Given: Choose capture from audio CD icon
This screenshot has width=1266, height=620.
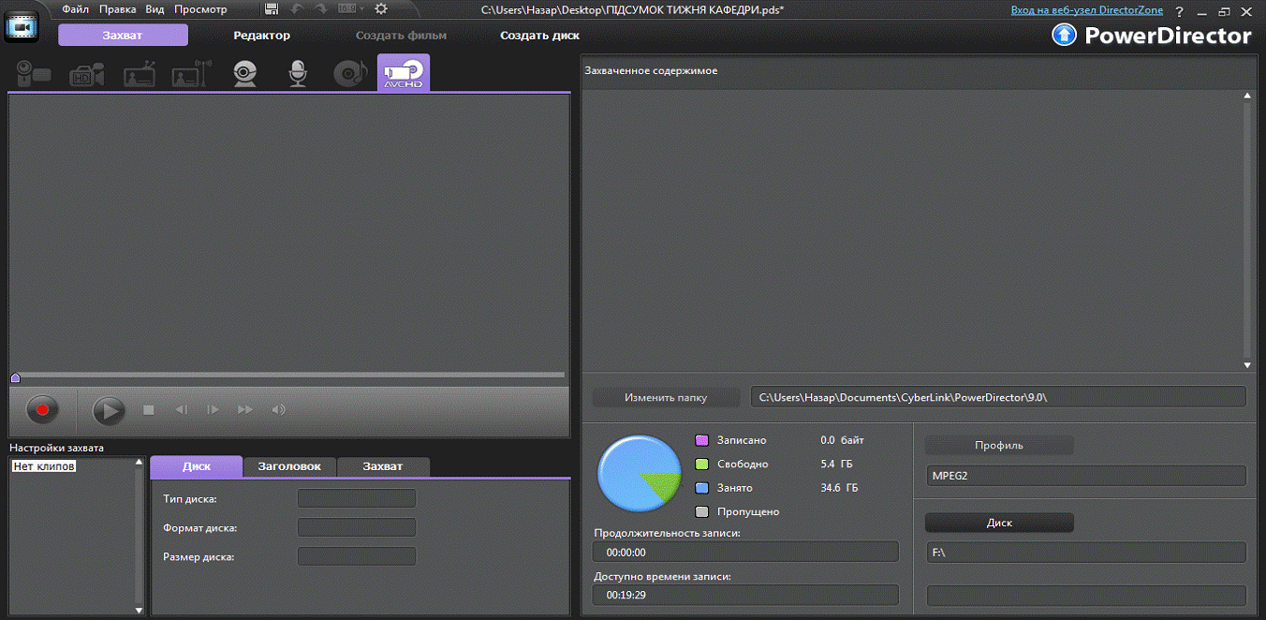Looking at the screenshot, I should coord(350,74).
